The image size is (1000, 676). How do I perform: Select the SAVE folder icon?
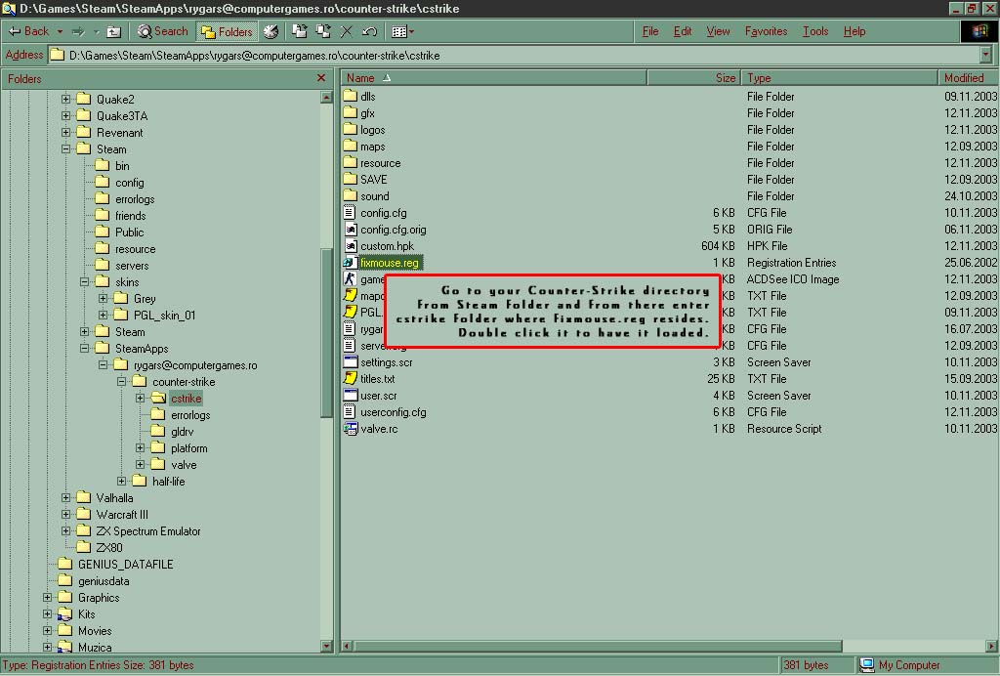point(350,179)
